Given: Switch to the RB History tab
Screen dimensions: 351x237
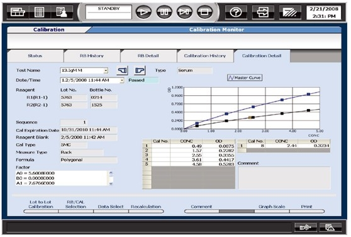Looking at the screenshot, I should point(92,55).
